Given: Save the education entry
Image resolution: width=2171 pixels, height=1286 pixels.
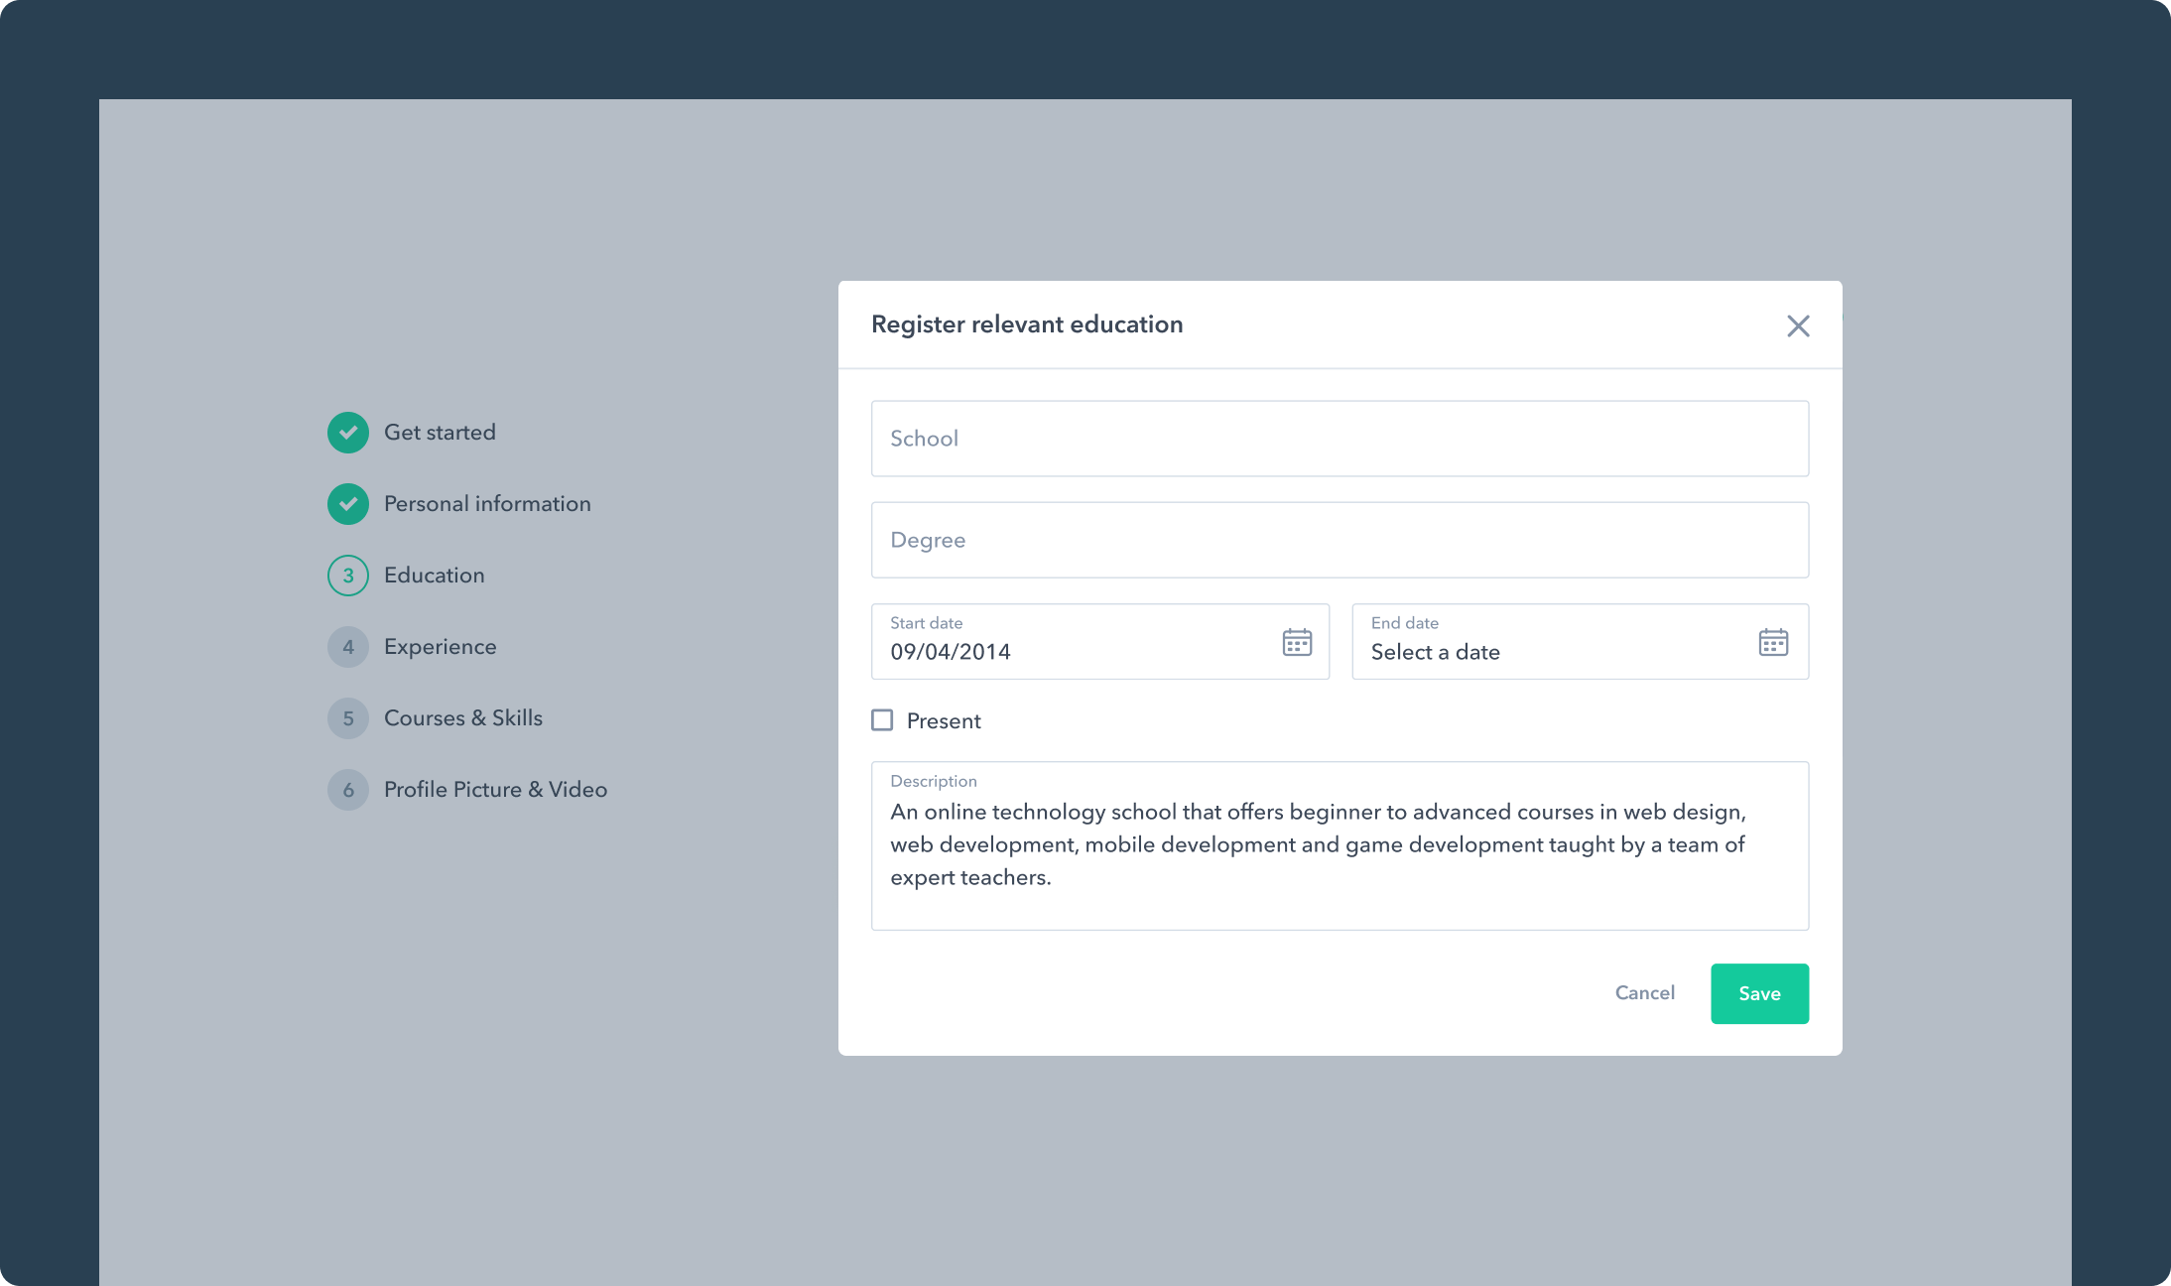Looking at the screenshot, I should (x=1758, y=992).
